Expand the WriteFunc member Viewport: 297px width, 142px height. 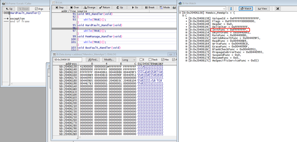click(186, 44)
